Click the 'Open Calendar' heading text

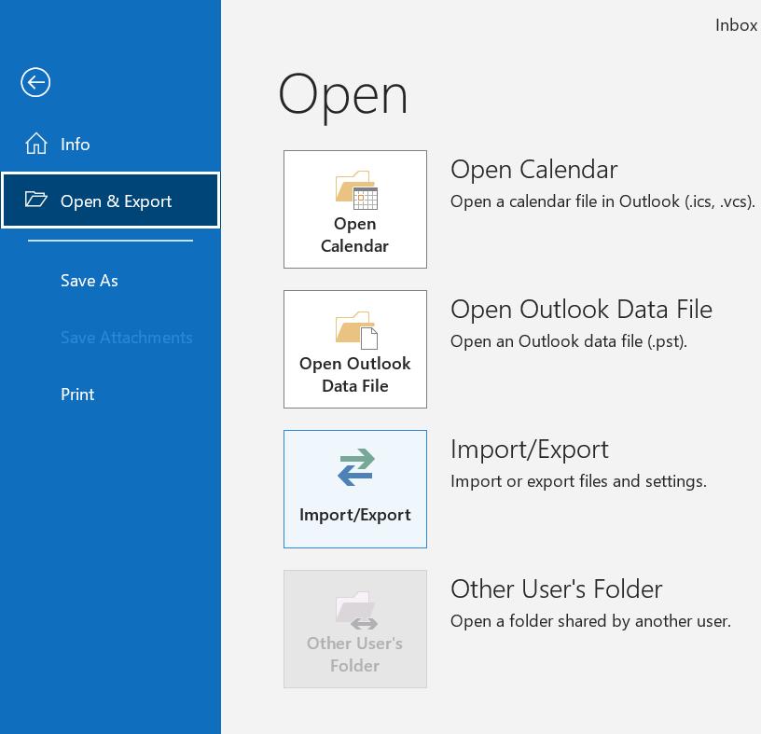coord(533,170)
